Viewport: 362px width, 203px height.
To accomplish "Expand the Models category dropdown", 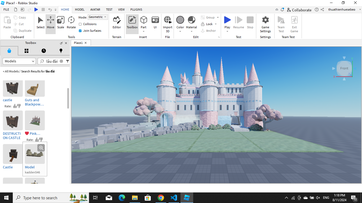I will [x=19, y=61].
